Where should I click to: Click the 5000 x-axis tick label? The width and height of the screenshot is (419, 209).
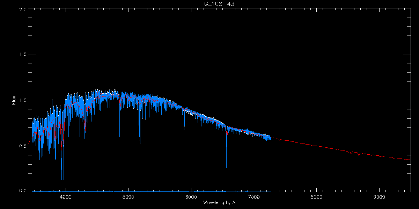(128, 197)
